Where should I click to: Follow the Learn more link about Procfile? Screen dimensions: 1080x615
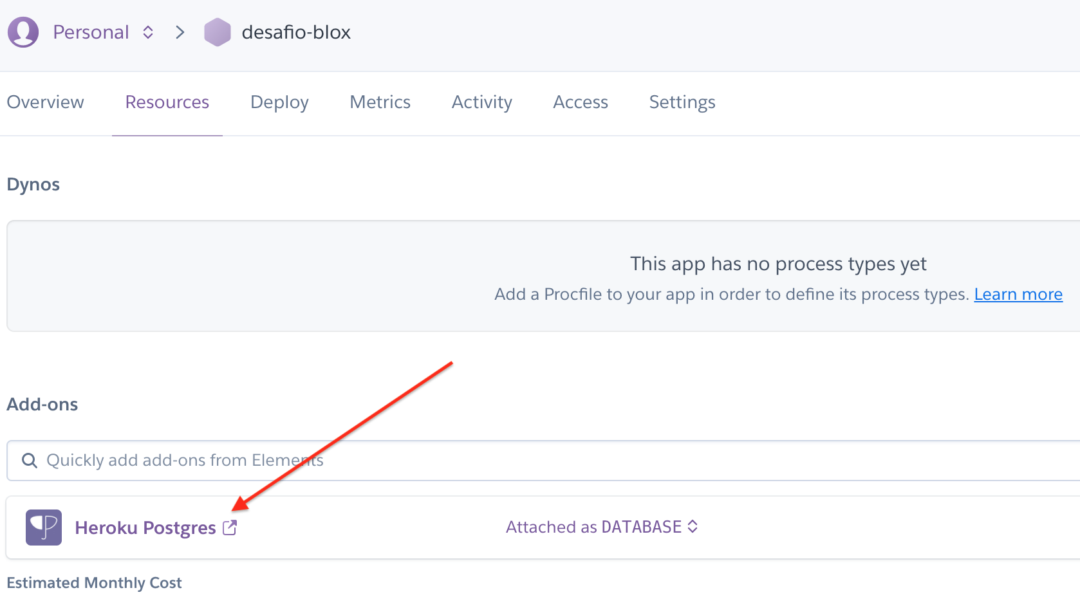coord(1018,294)
